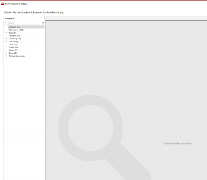Select the Einladung (15) category
Screen dimensions: 207x180
click(x=14, y=39)
